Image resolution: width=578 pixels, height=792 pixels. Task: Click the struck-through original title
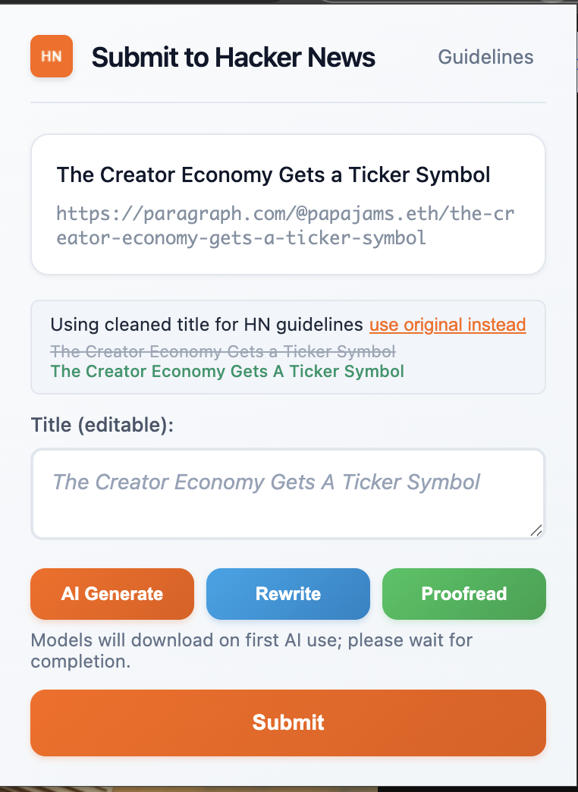coord(222,351)
